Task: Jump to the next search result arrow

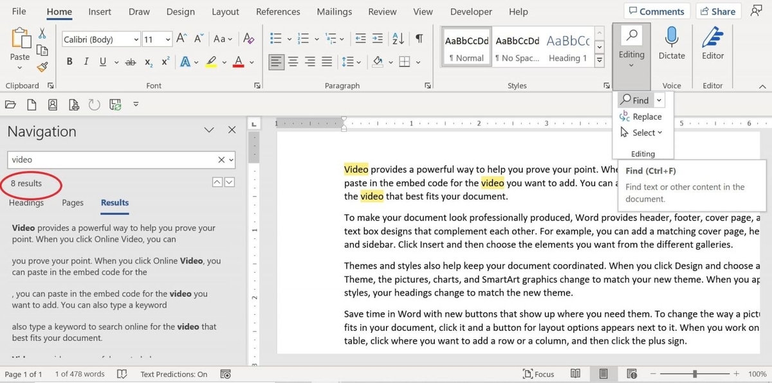Action: (x=229, y=183)
